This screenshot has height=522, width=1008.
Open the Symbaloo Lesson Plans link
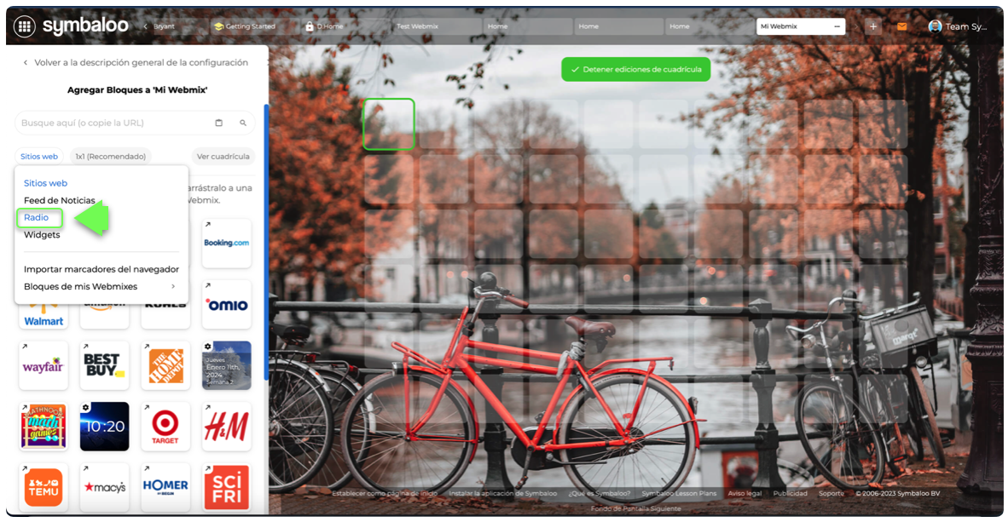[679, 493]
